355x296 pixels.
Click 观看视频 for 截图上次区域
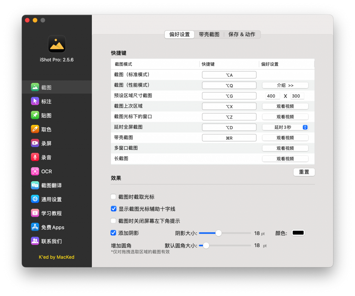click(x=285, y=107)
